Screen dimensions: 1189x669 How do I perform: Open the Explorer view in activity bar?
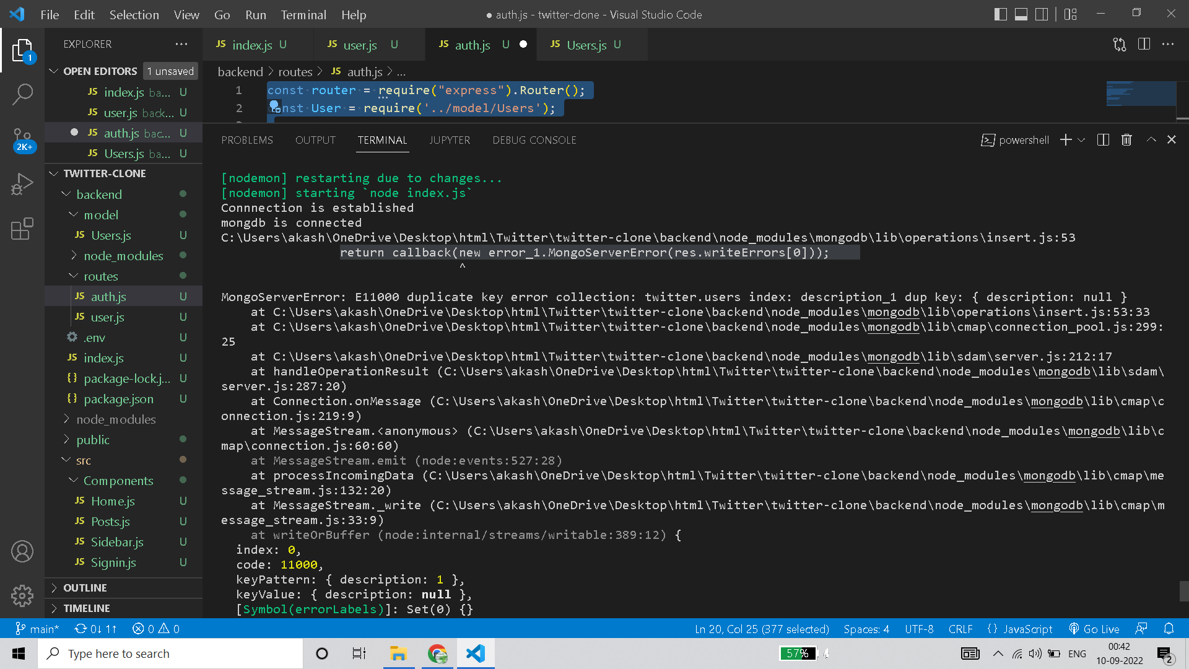[x=22, y=51]
